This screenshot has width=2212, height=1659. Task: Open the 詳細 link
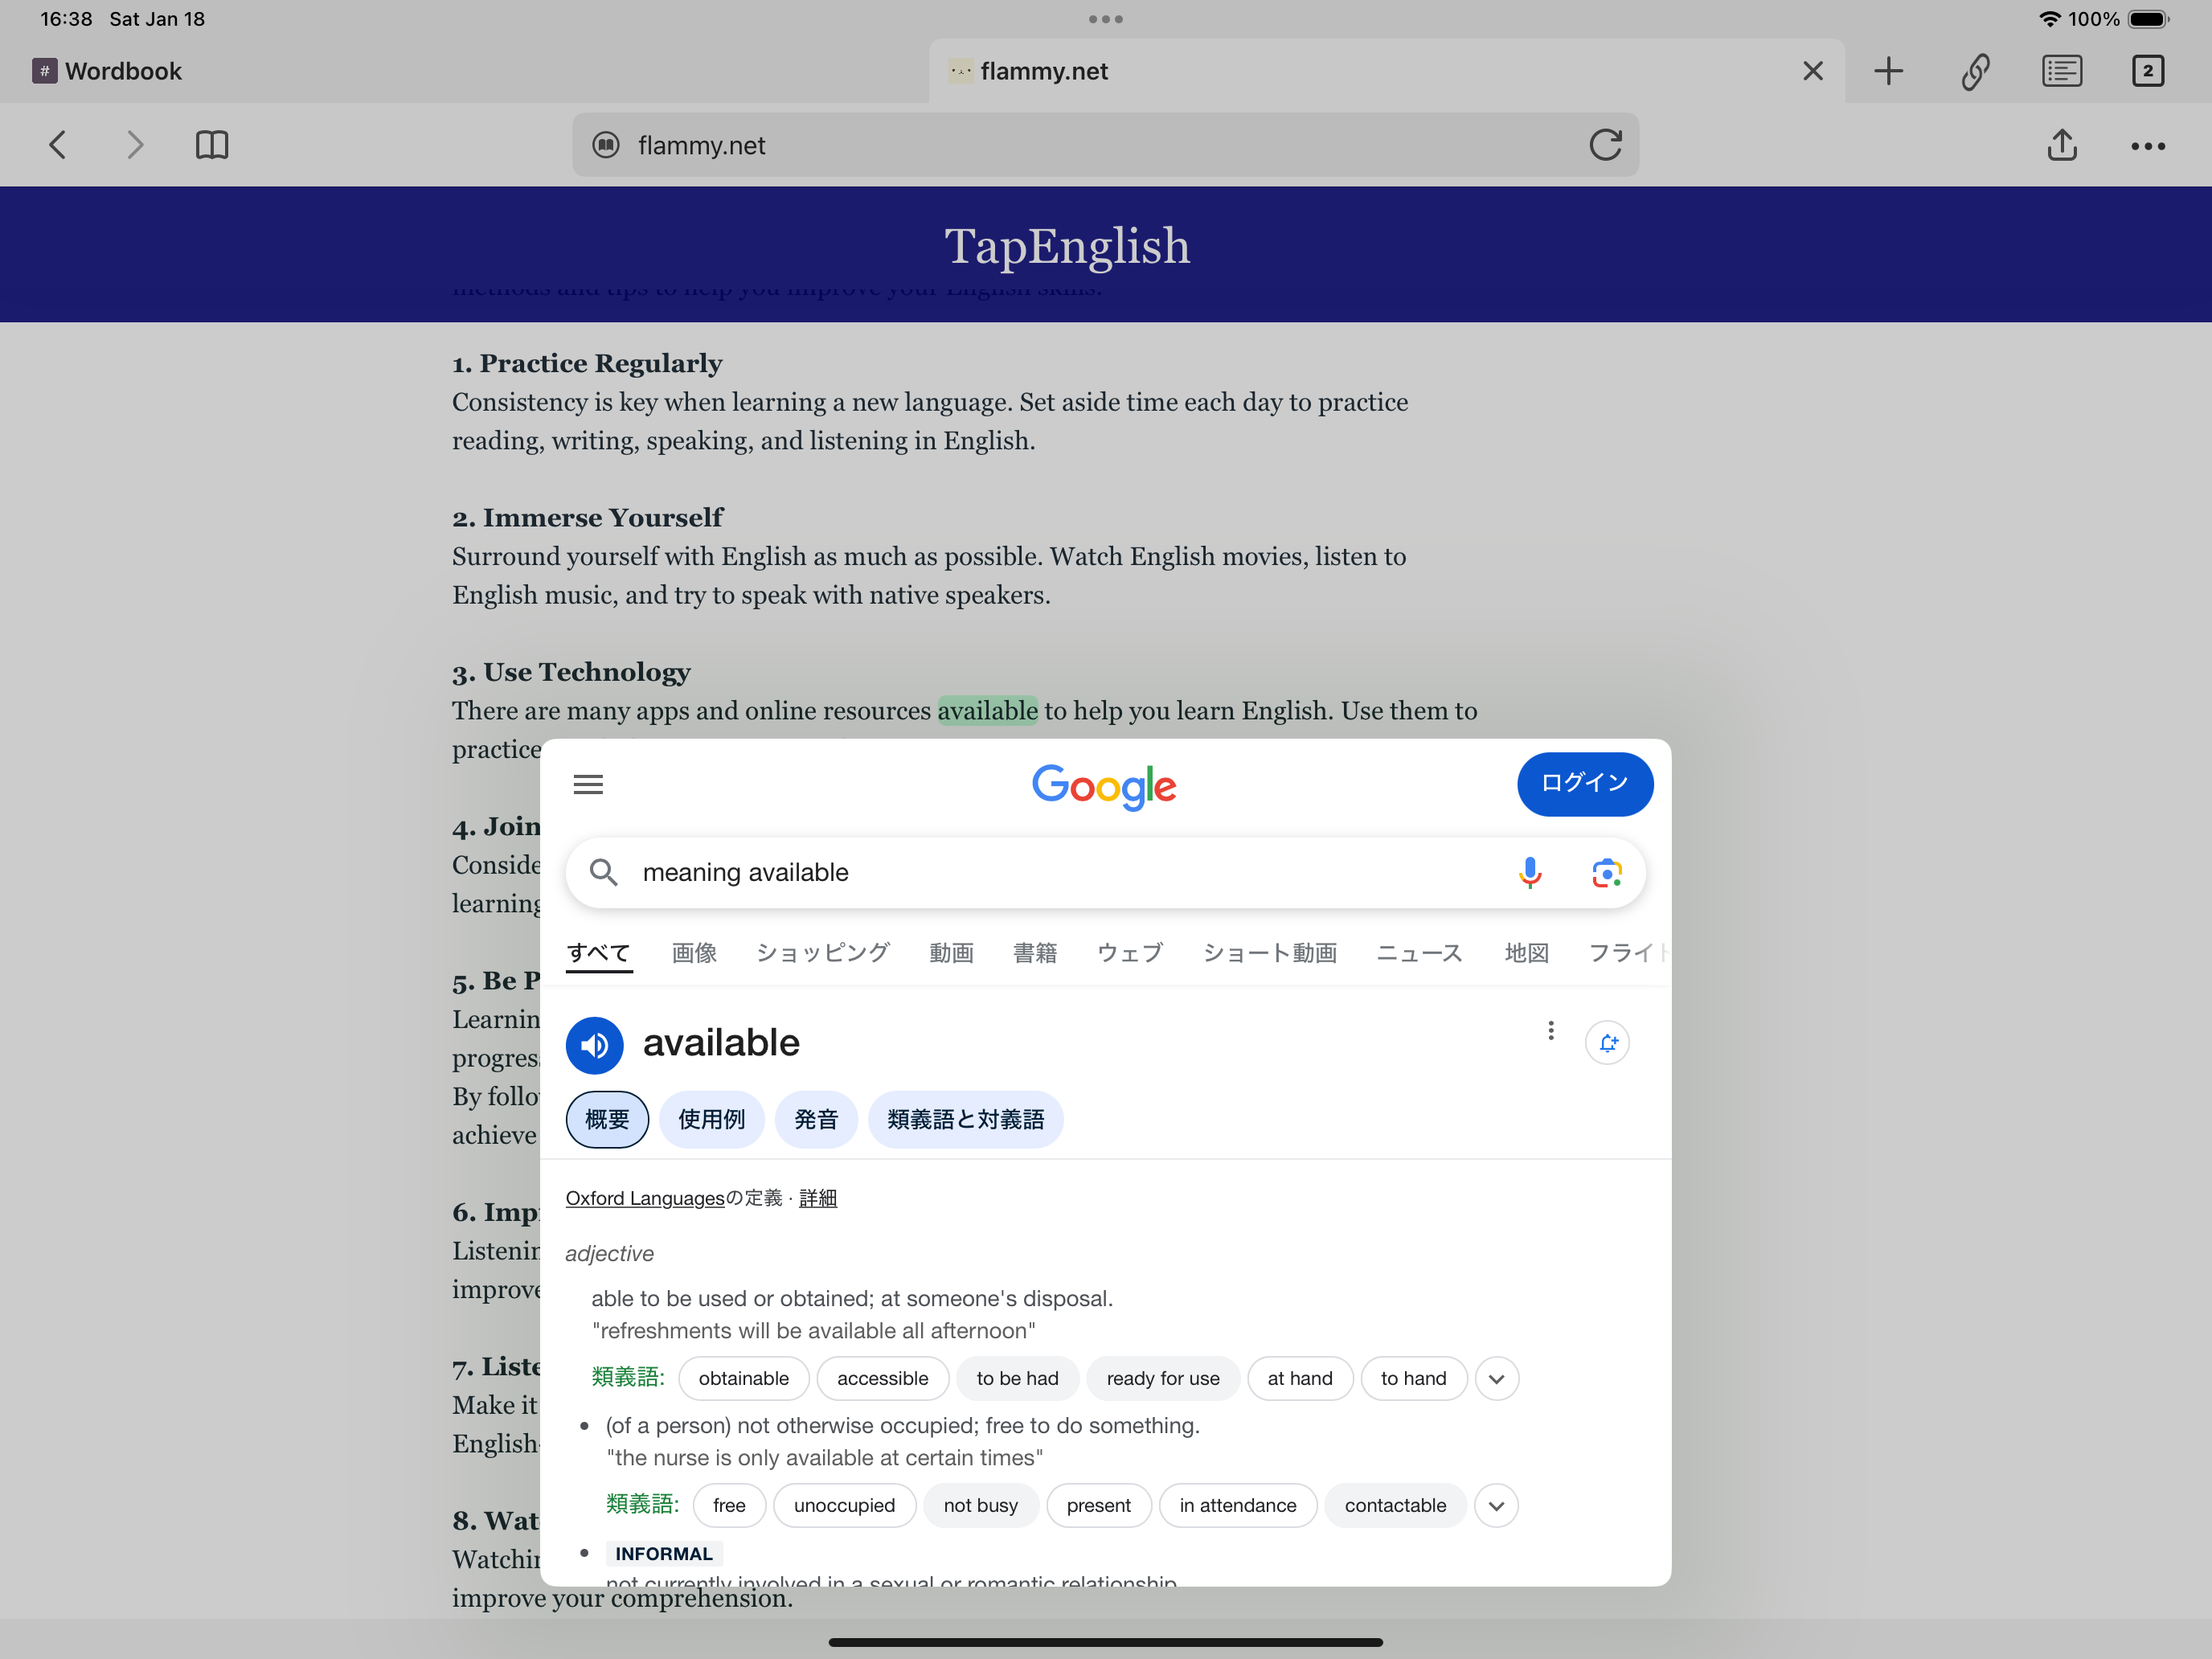point(818,1198)
